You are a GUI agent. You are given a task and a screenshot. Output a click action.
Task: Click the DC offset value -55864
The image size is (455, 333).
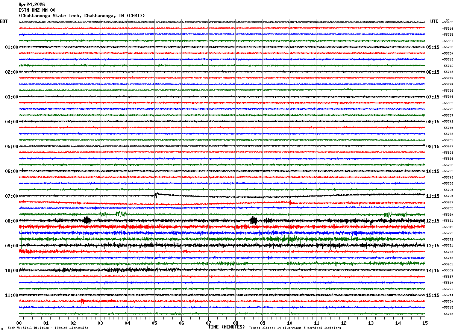coord(448,159)
